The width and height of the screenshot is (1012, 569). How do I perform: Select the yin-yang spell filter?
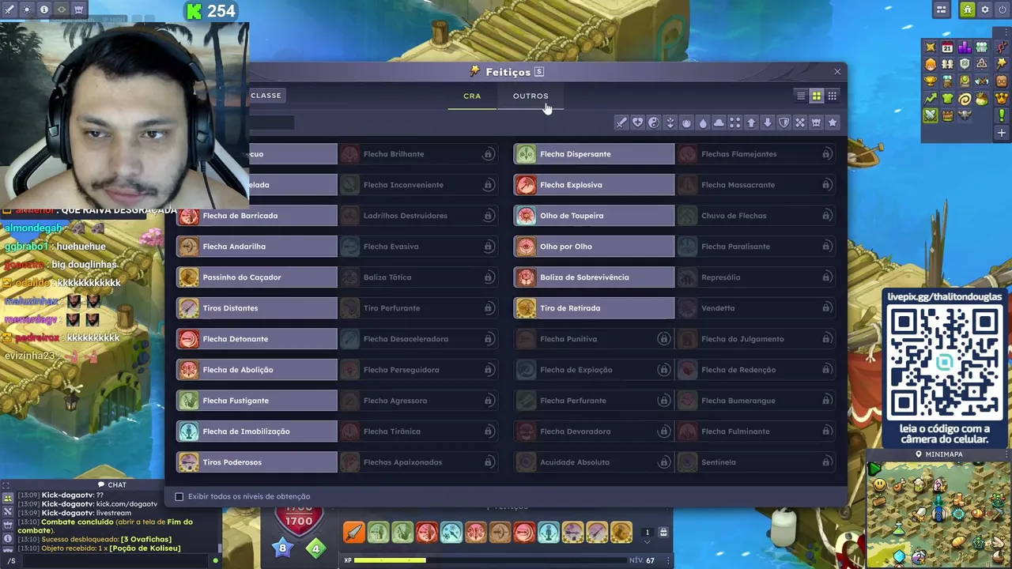point(654,122)
